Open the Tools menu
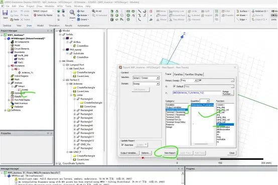Viewport: 278px width, 185px height. click(x=68, y=6)
